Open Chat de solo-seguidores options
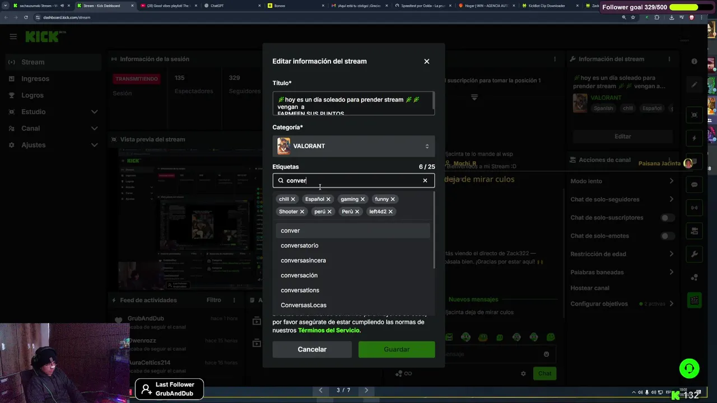 point(622,199)
